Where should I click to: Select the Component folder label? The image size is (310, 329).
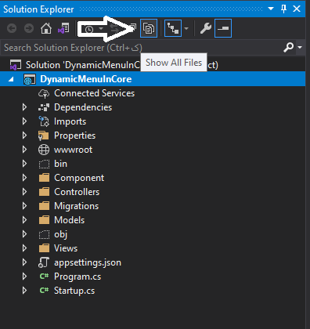pyautogui.click(x=79, y=178)
